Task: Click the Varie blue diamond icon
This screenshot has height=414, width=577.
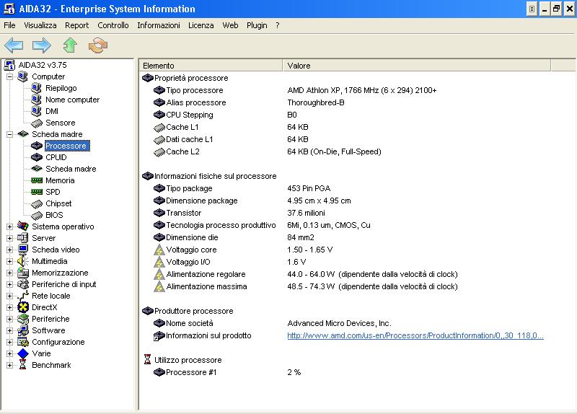Action: point(23,353)
